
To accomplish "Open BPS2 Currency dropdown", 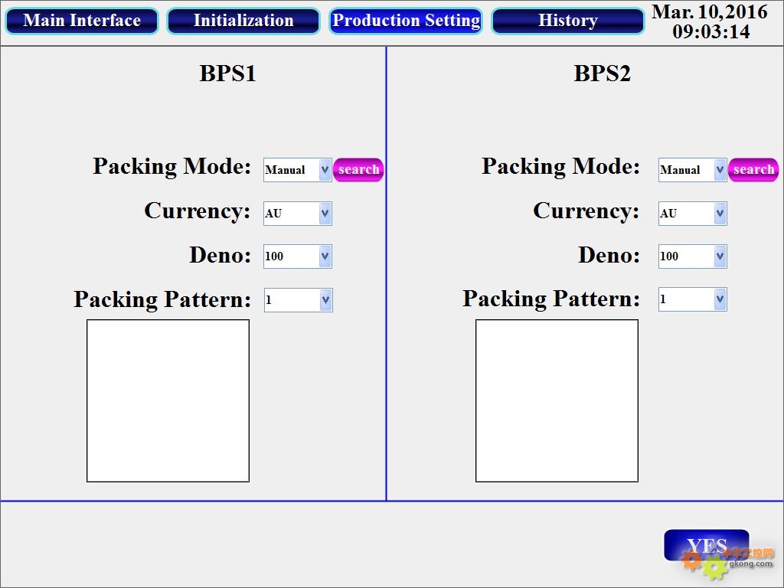I will click(x=692, y=214).
